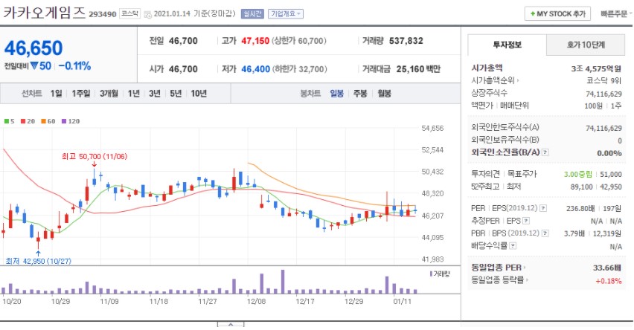
Task: Add stock via MY STOCK 추가 button
Action: pyautogui.click(x=557, y=13)
